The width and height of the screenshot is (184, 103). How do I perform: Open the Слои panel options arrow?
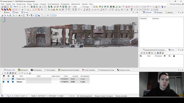[x=179, y=50]
